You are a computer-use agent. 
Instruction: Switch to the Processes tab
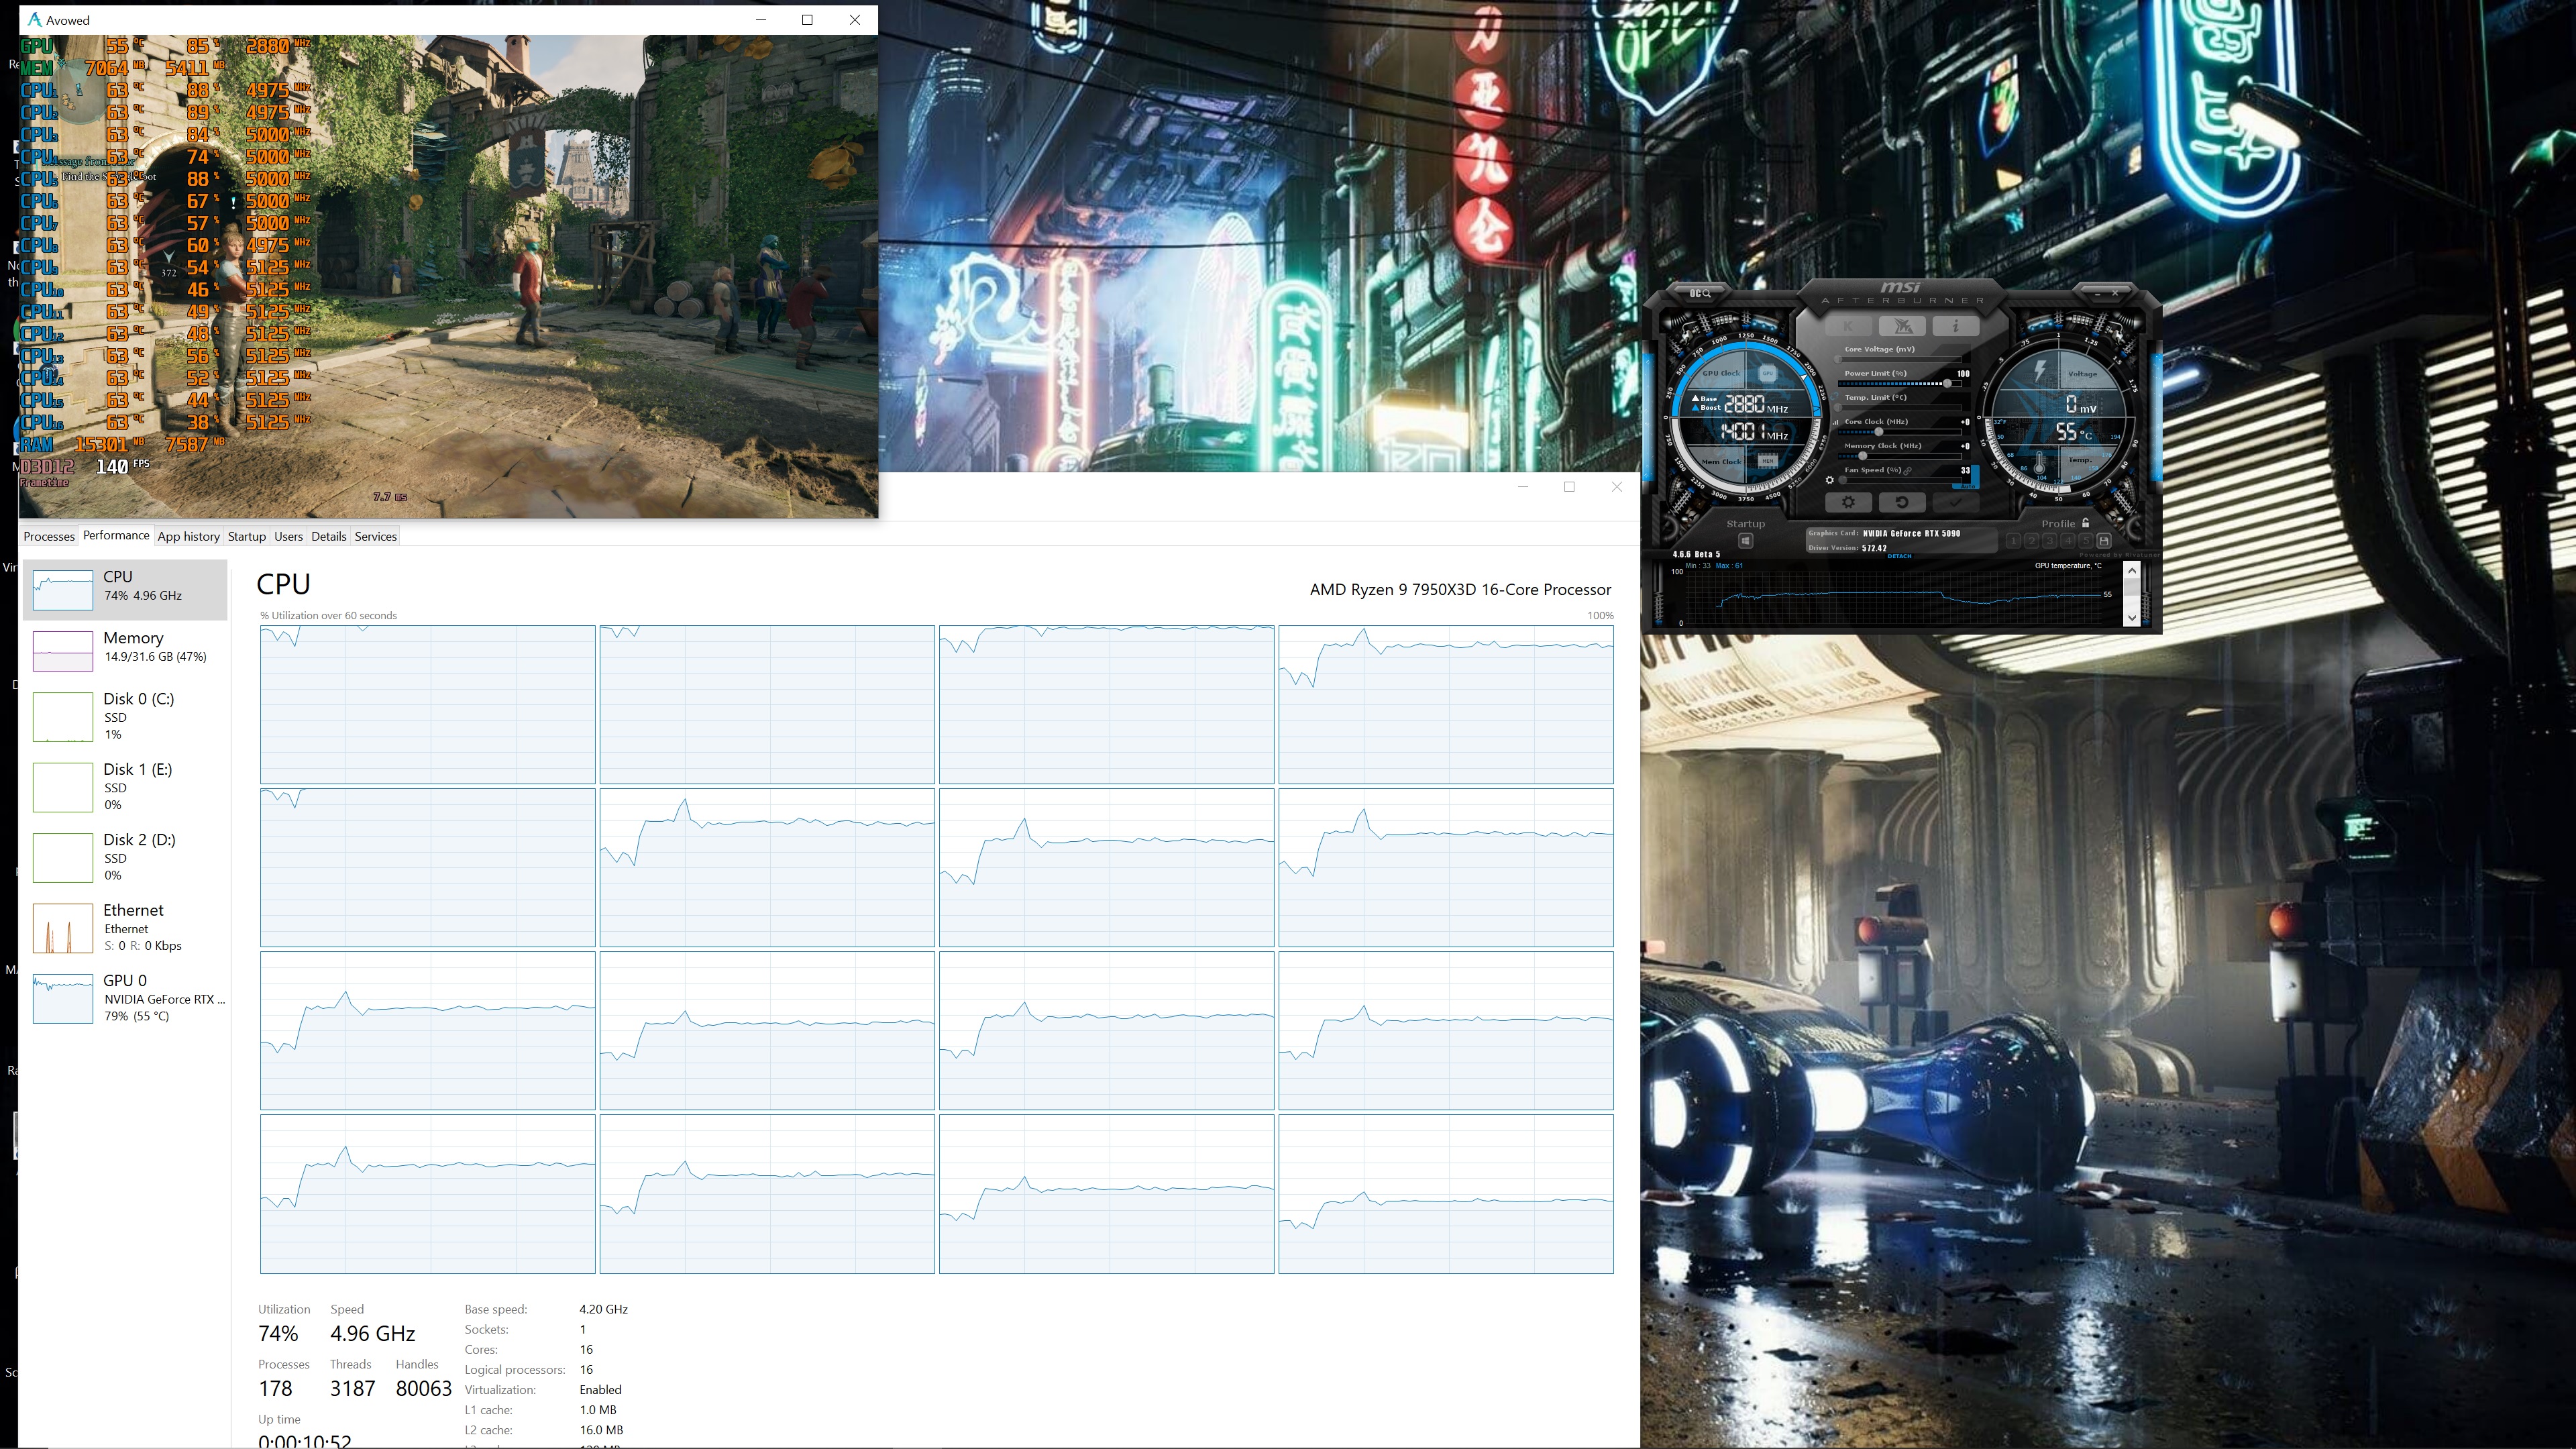(x=49, y=536)
